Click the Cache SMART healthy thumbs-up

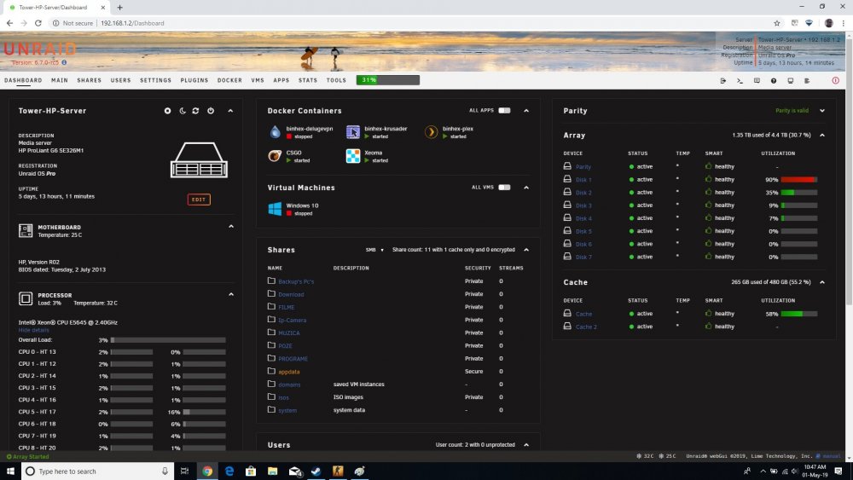708,313
